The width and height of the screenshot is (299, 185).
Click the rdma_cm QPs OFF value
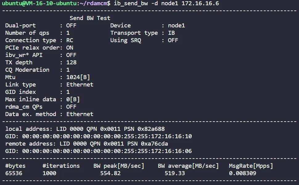[71, 107]
